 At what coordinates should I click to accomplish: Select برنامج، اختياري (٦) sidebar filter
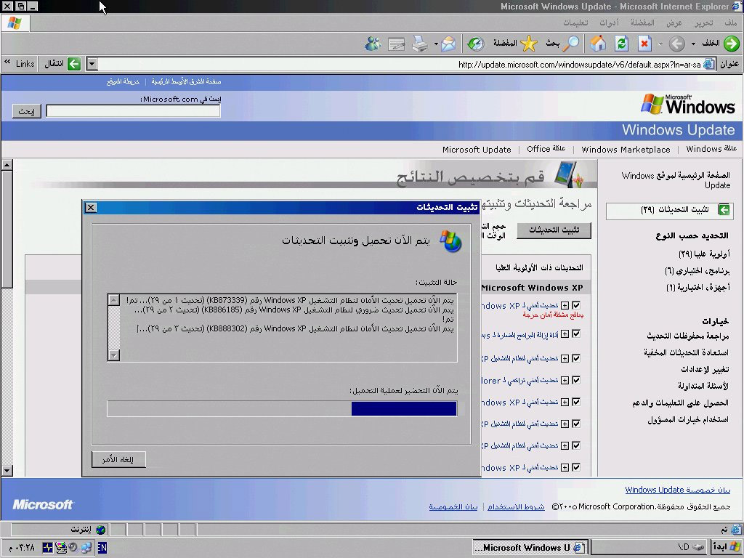coord(697,270)
